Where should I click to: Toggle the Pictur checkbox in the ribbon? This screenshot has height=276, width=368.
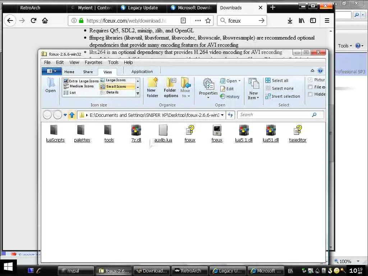tap(310, 80)
